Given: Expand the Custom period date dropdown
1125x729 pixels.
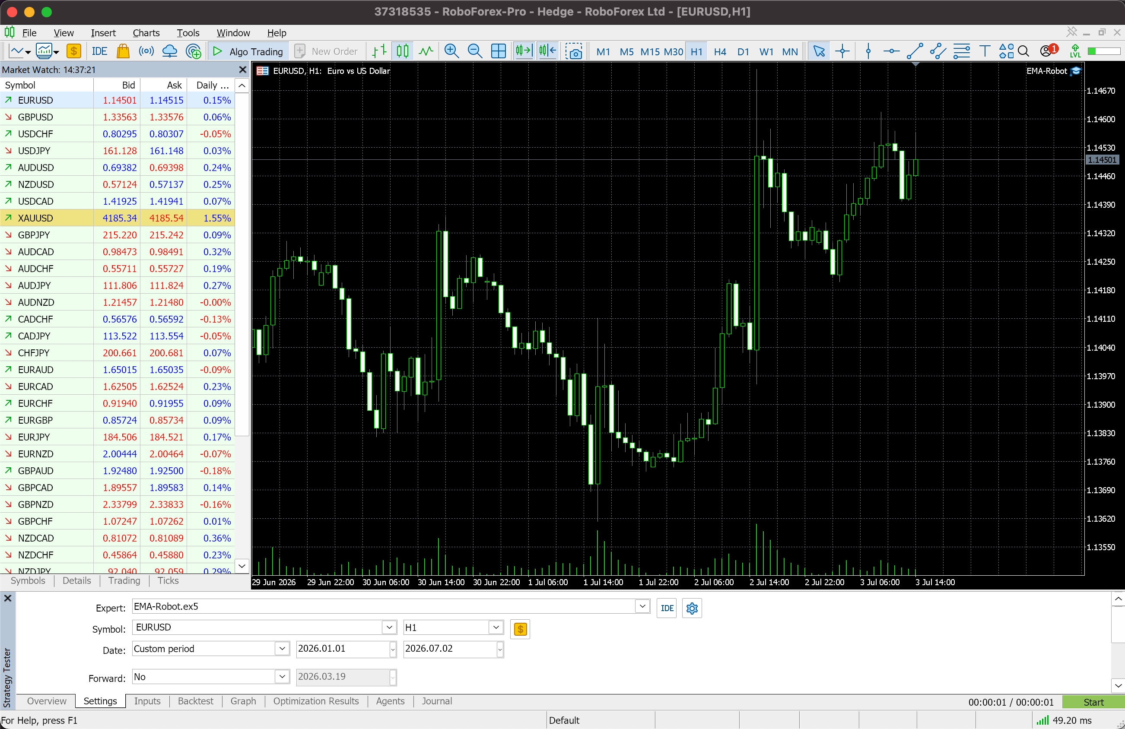Looking at the screenshot, I should (x=282, y=648).
